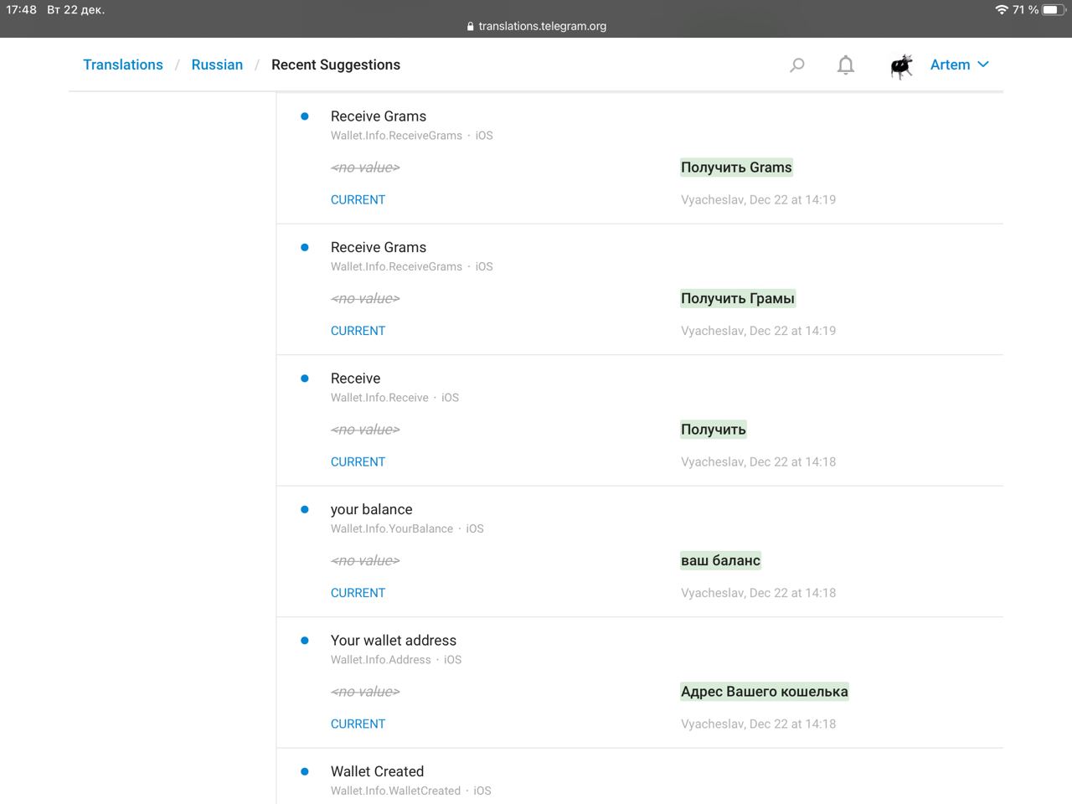1072x804 pixels.
Task: Open CURRENT under Wallet.Info.Receive · iOS
Action: click(358, 461)
